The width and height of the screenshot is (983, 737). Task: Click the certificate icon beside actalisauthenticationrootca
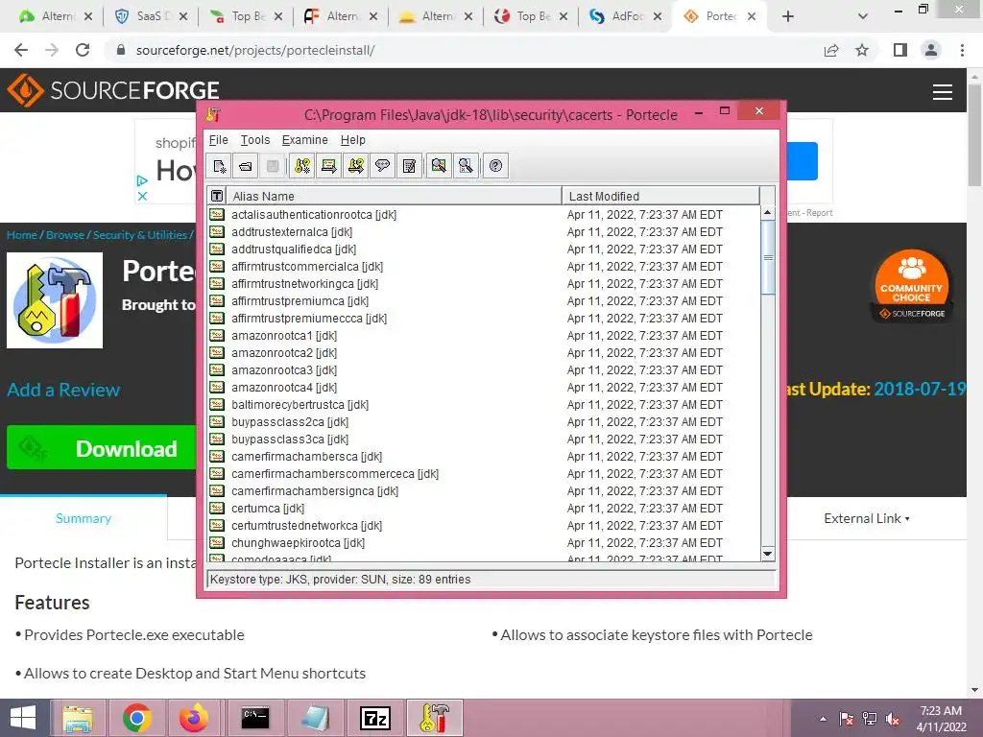(x=217, y=214)
